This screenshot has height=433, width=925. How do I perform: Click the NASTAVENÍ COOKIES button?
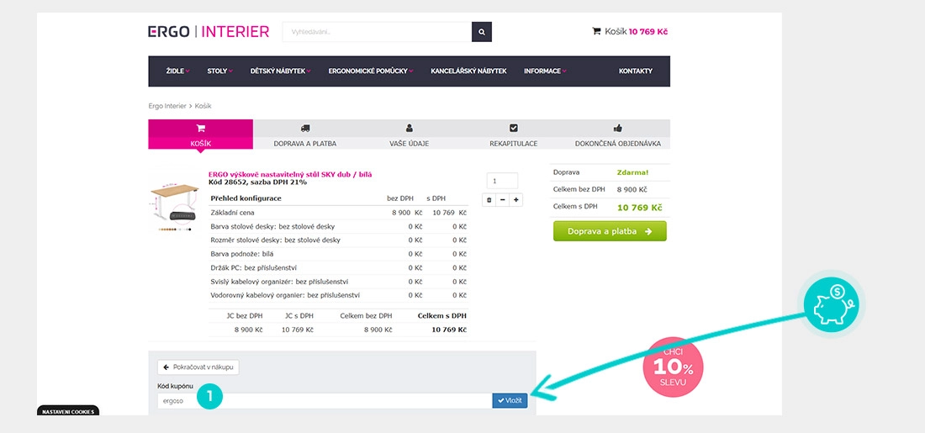(x=68, y=411)
